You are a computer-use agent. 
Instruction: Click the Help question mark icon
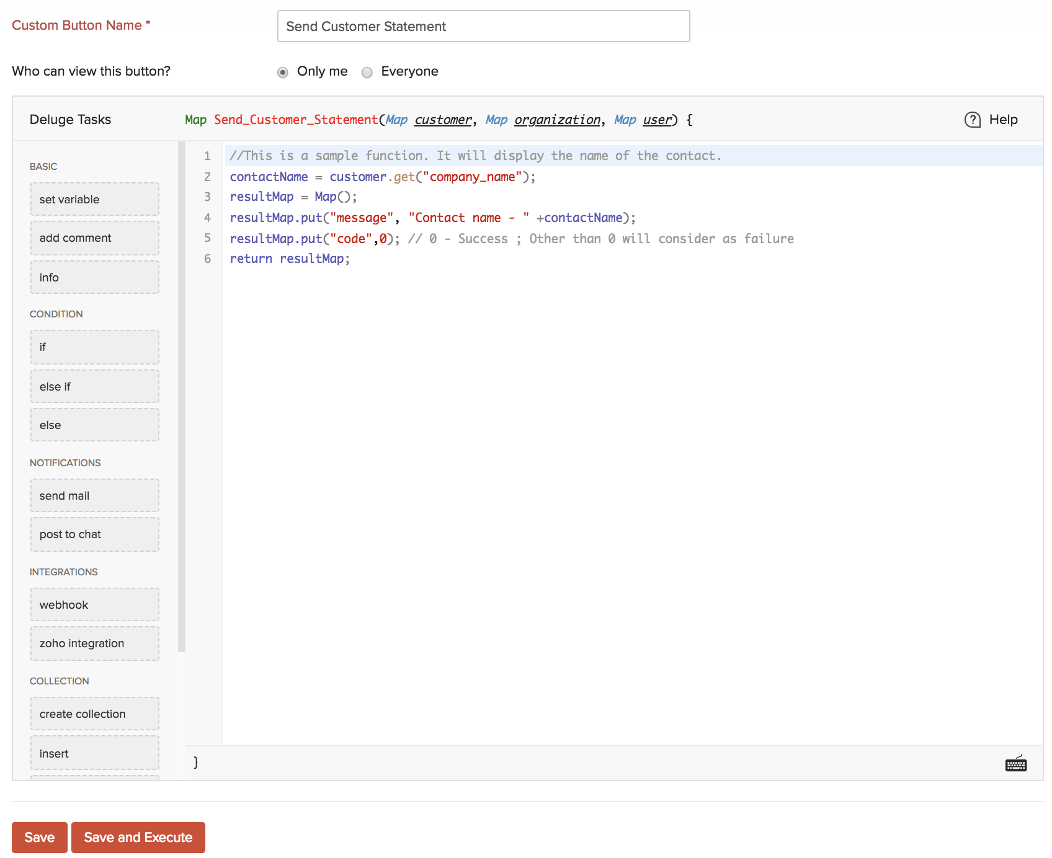[x=972, y=120]
